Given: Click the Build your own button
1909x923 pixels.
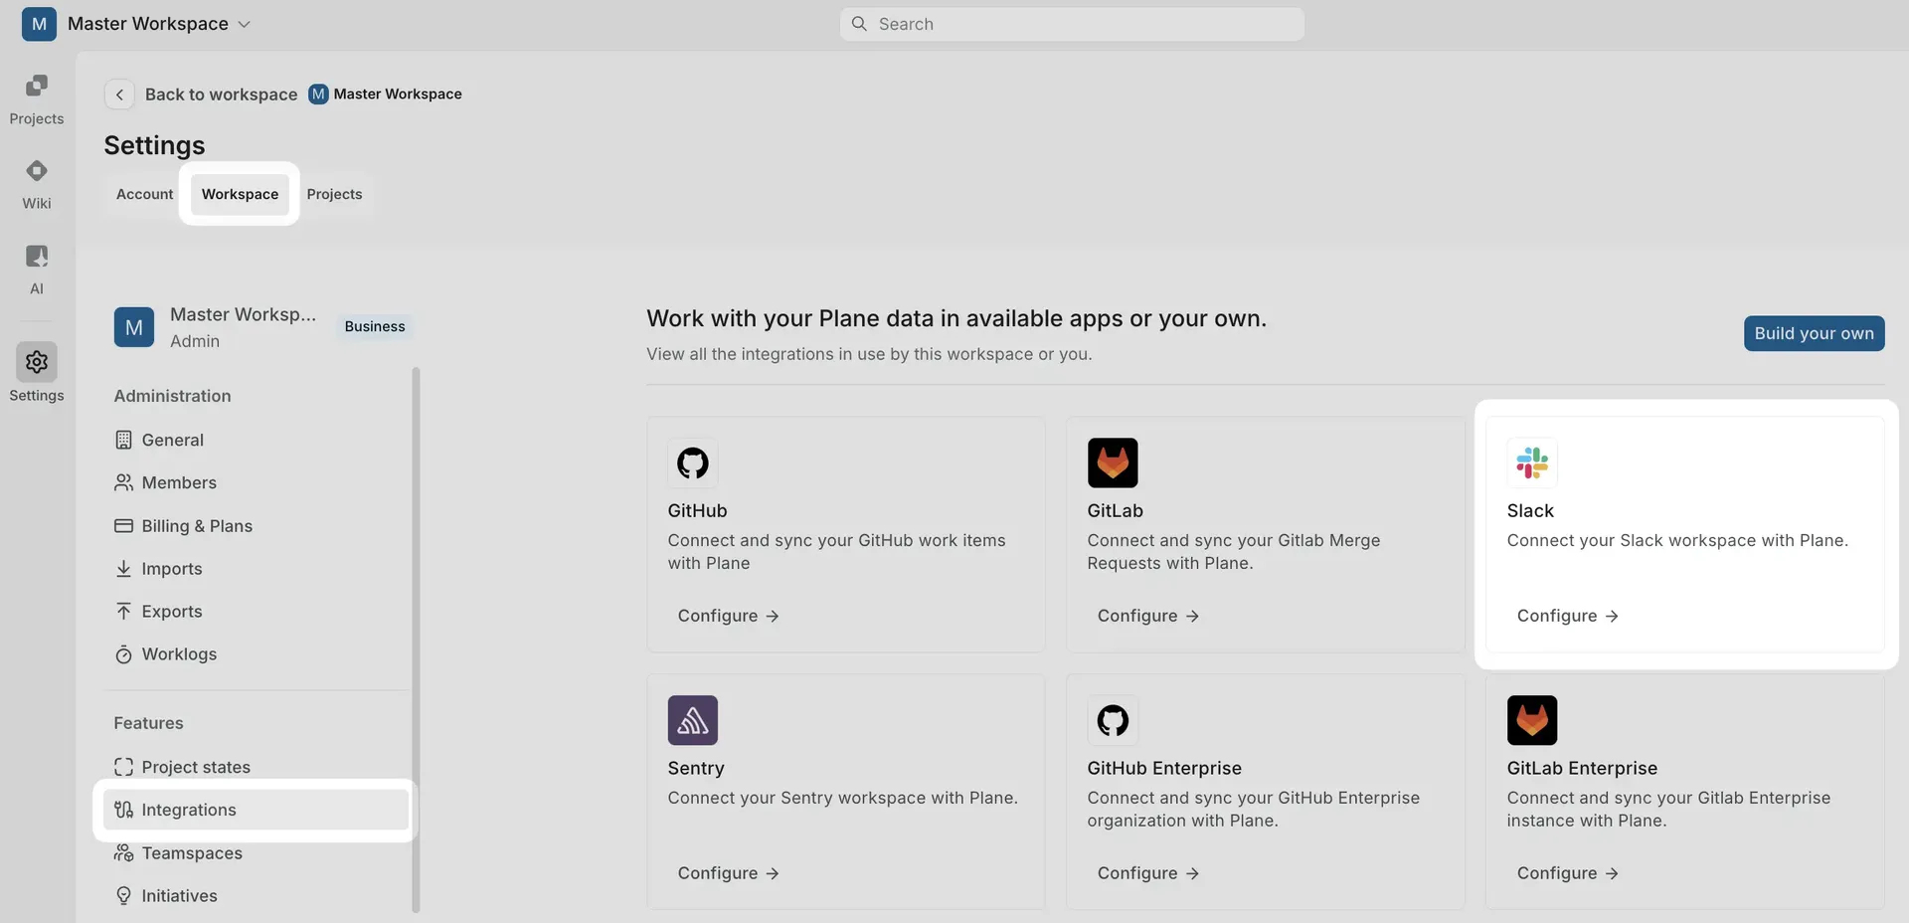Looking at the screenshot, I should (x=1814, y=333).
